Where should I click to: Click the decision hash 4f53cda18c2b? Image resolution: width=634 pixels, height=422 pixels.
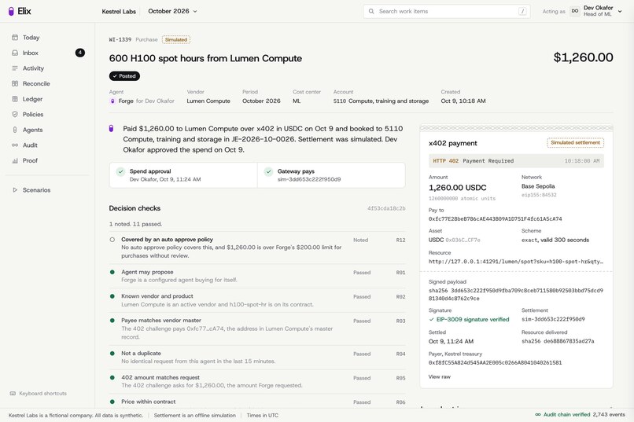coord(386,208)
